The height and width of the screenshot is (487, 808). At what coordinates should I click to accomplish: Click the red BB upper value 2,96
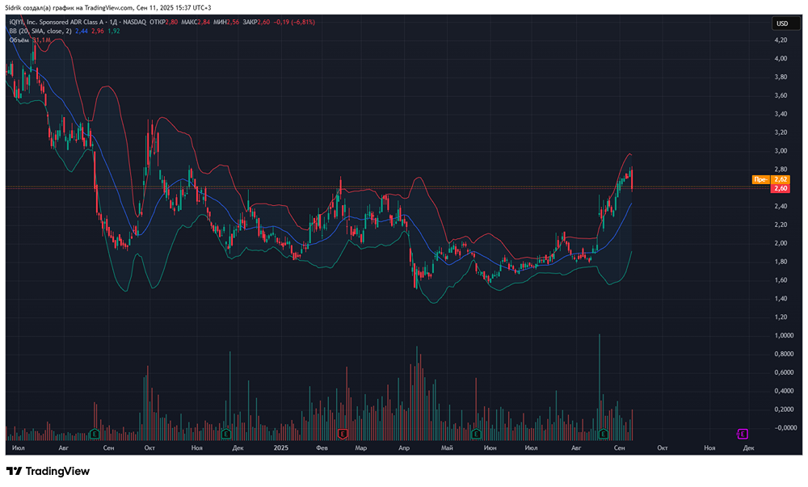pyautogui.click(x=98, y=31)
